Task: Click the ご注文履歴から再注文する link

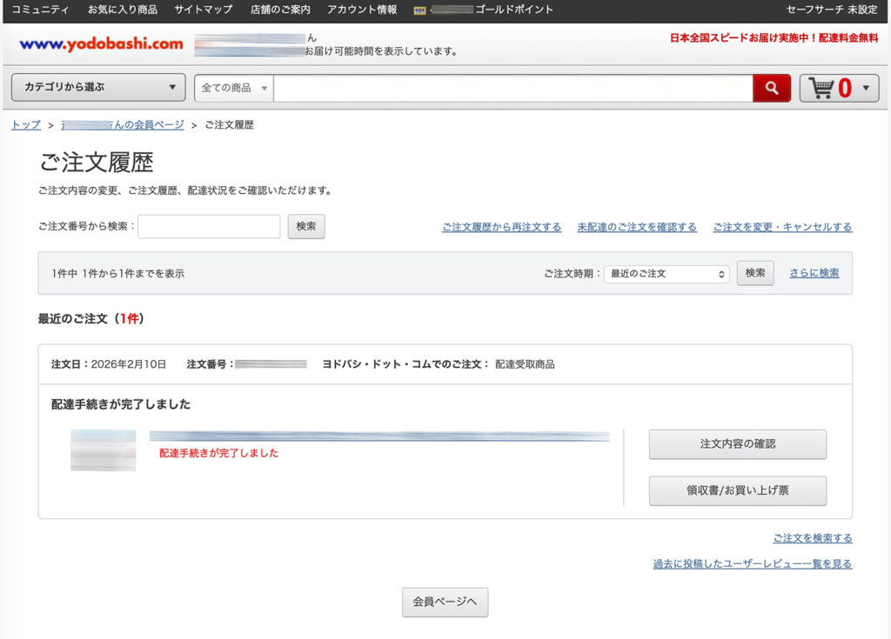Action: [501, 227]
